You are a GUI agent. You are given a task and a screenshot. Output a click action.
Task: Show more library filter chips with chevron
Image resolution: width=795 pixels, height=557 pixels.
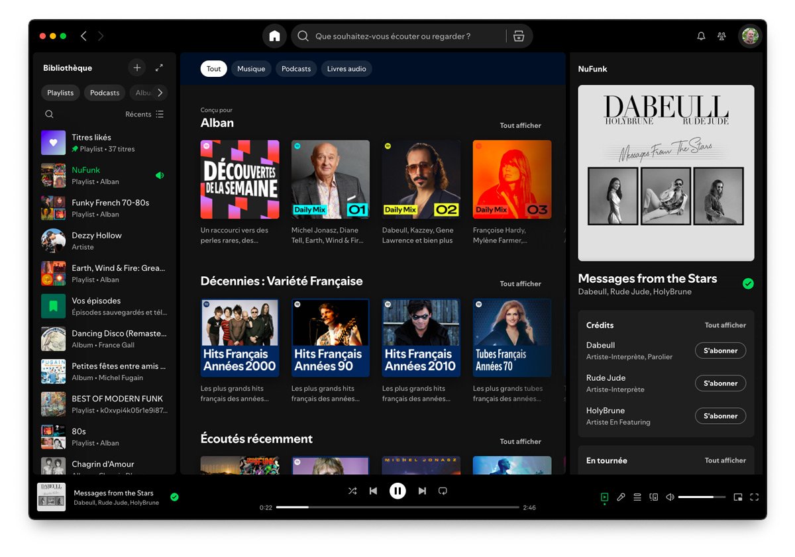click(160, 93)
